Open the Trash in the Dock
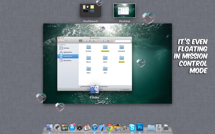 tap(166, 127)
